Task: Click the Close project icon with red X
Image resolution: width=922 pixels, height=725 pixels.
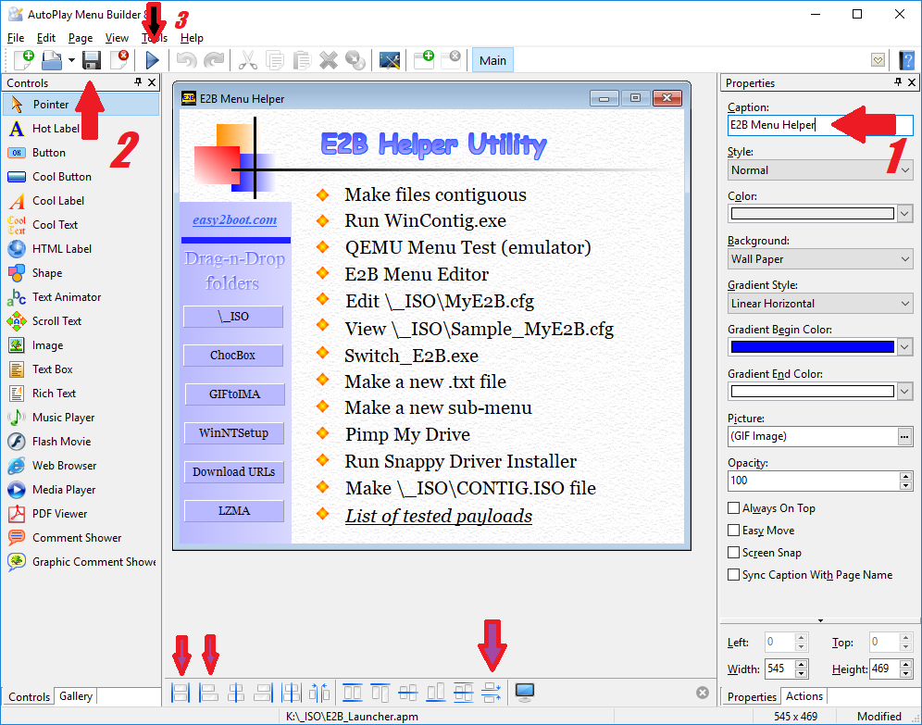Action: (x=119, y=60)
